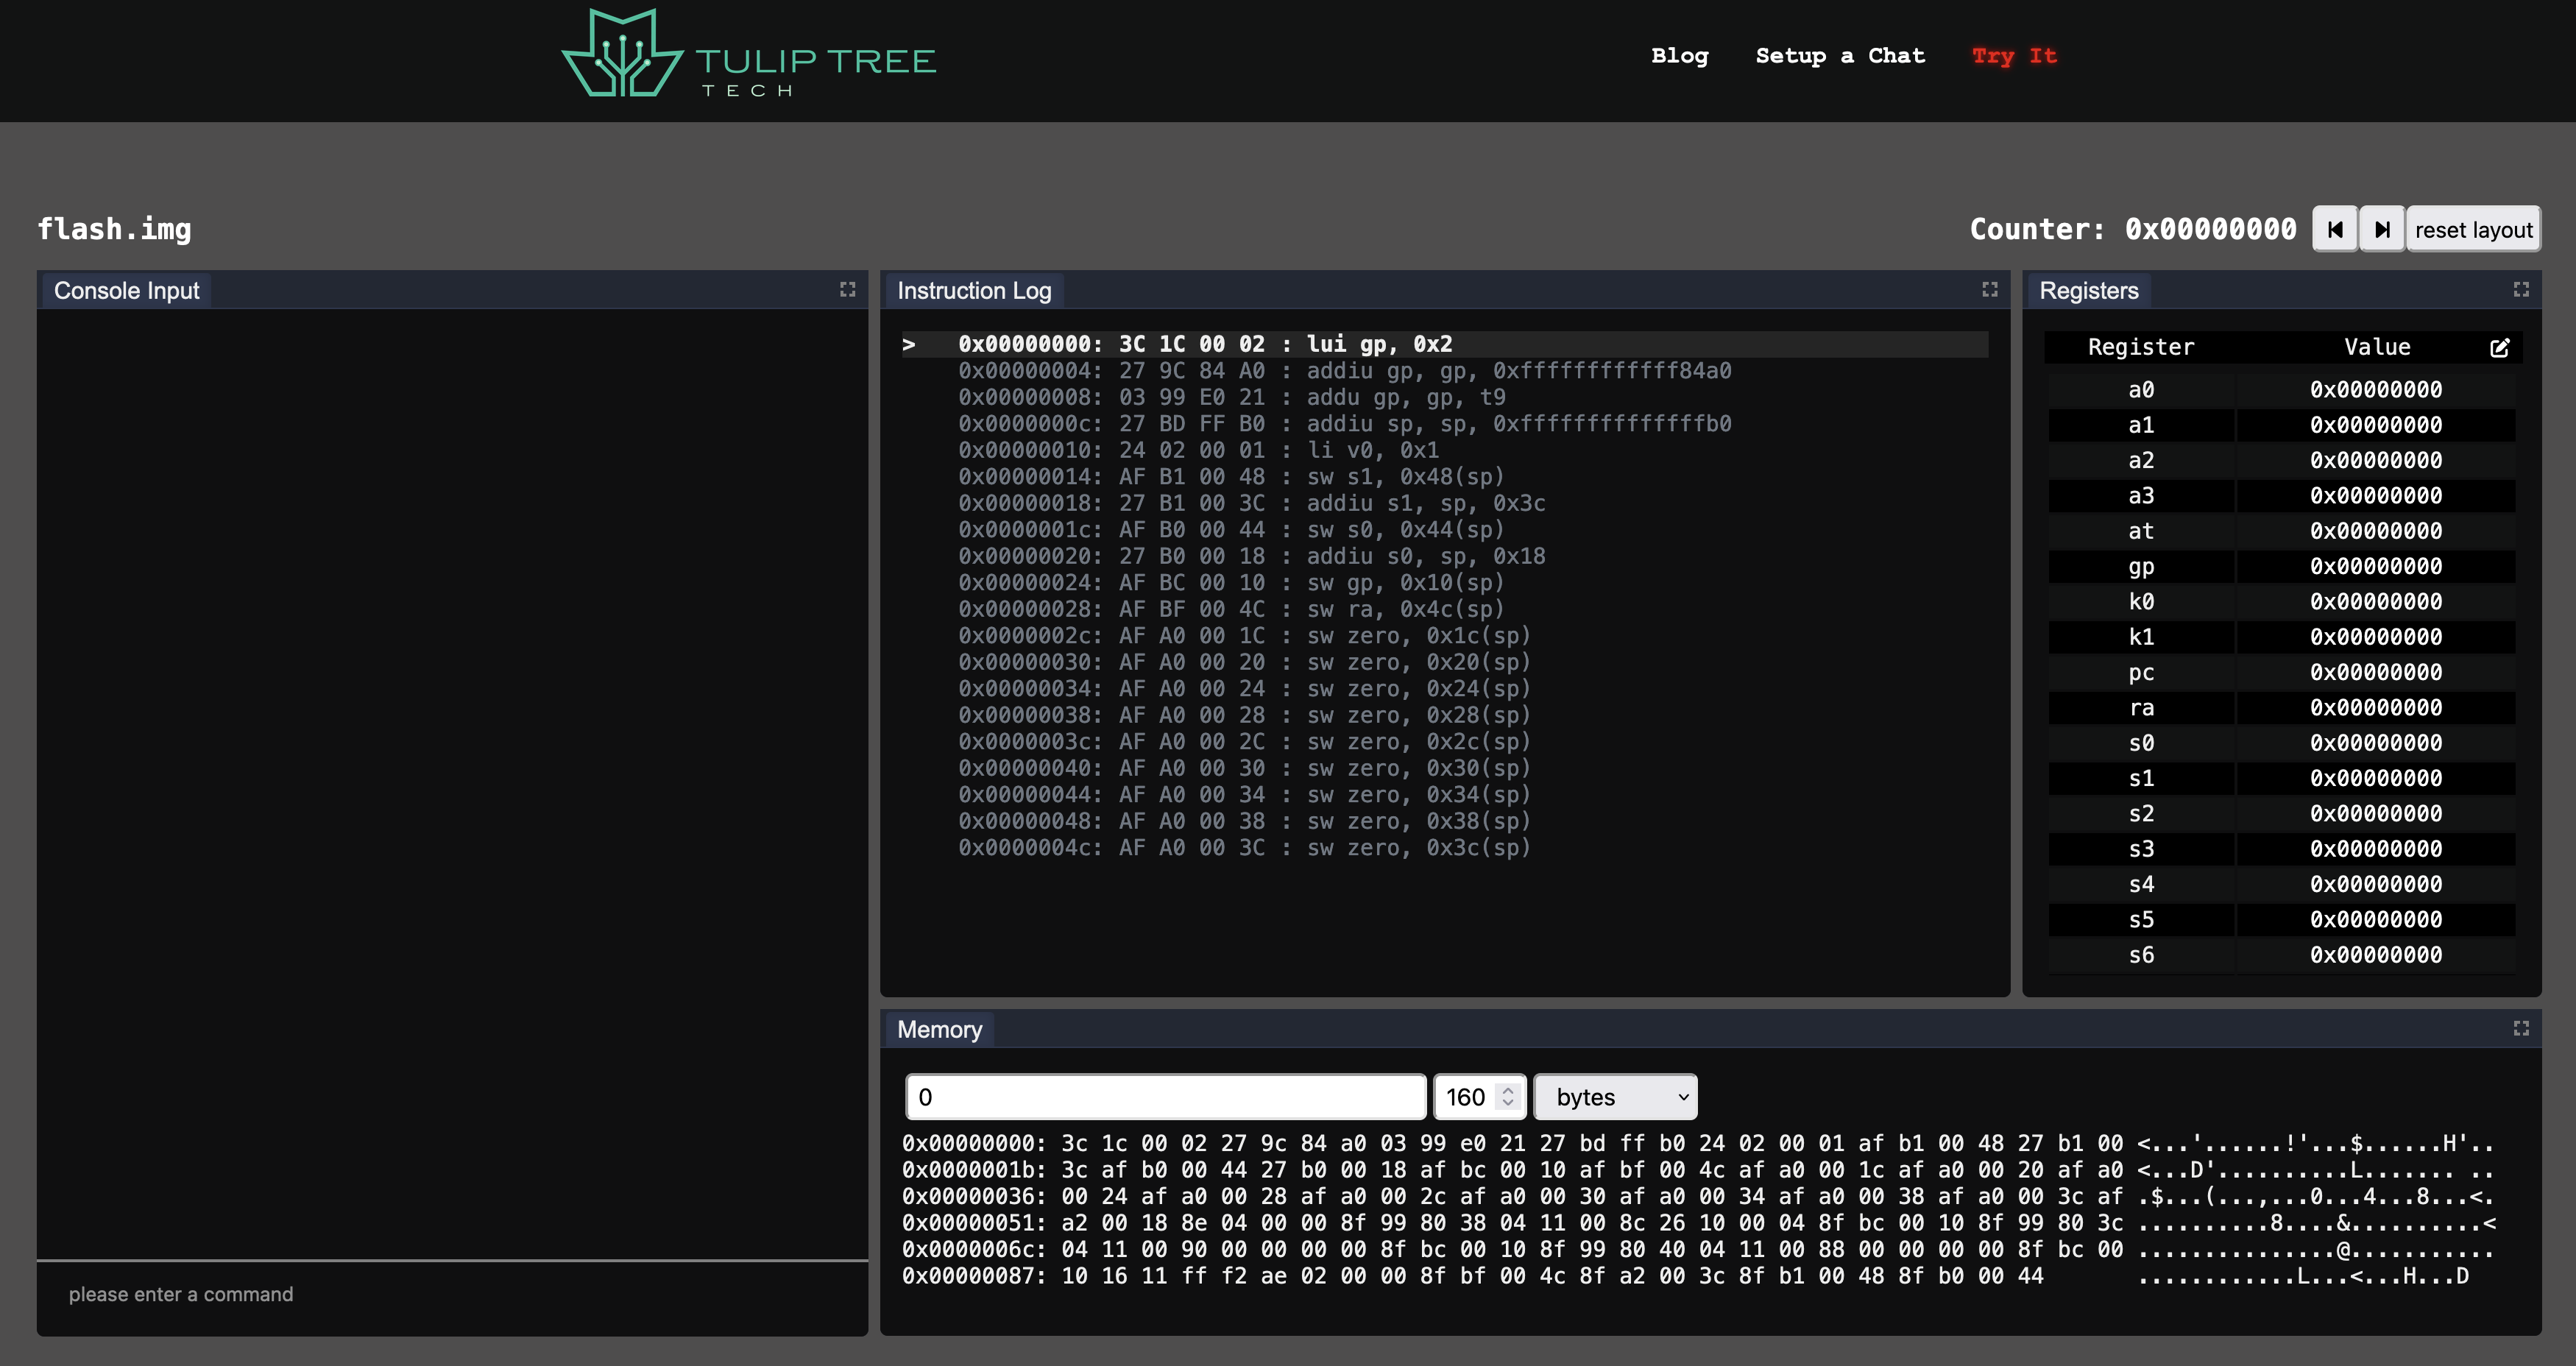Click memory row 0x00000087
Viewport: 2576px width, 1366px height.
(1686, 1276)
